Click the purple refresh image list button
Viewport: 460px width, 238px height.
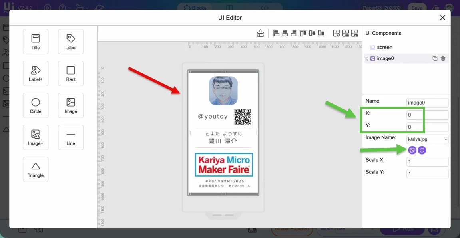422,150
